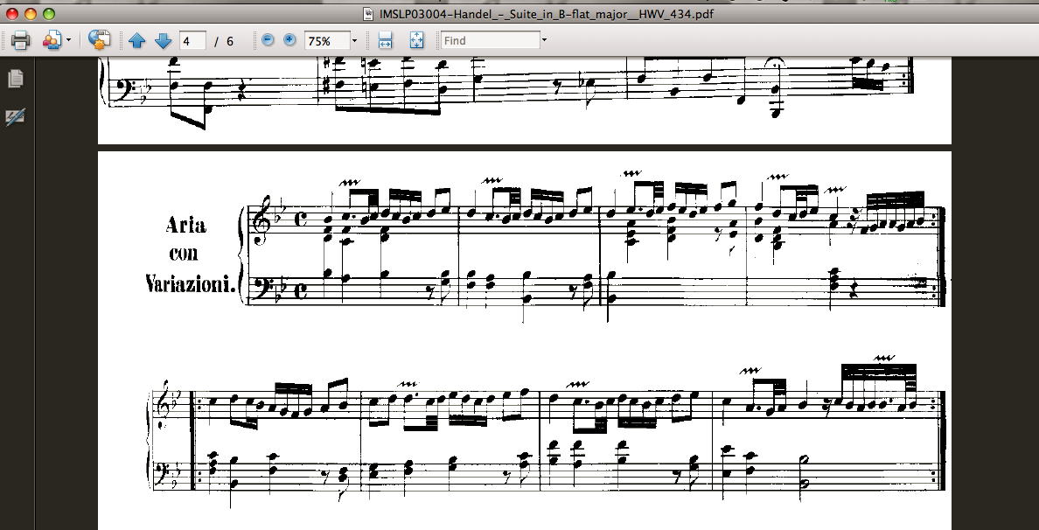Click the PDF file name in title bar
Viewport: 1039px width, 530px height.
pos(546,14)
